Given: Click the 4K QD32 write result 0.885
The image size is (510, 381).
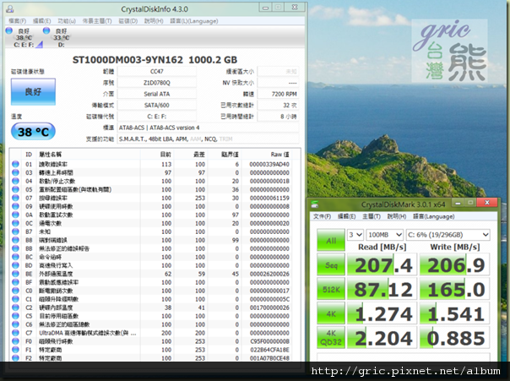Looking at the screenshot, I should tap(455, 338).
